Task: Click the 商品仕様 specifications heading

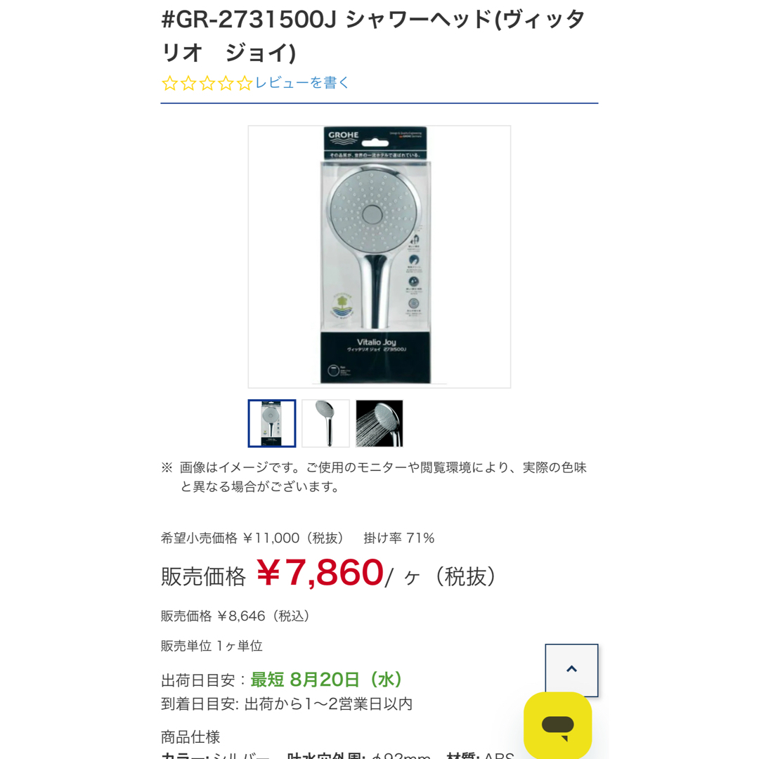Action: 190,737
